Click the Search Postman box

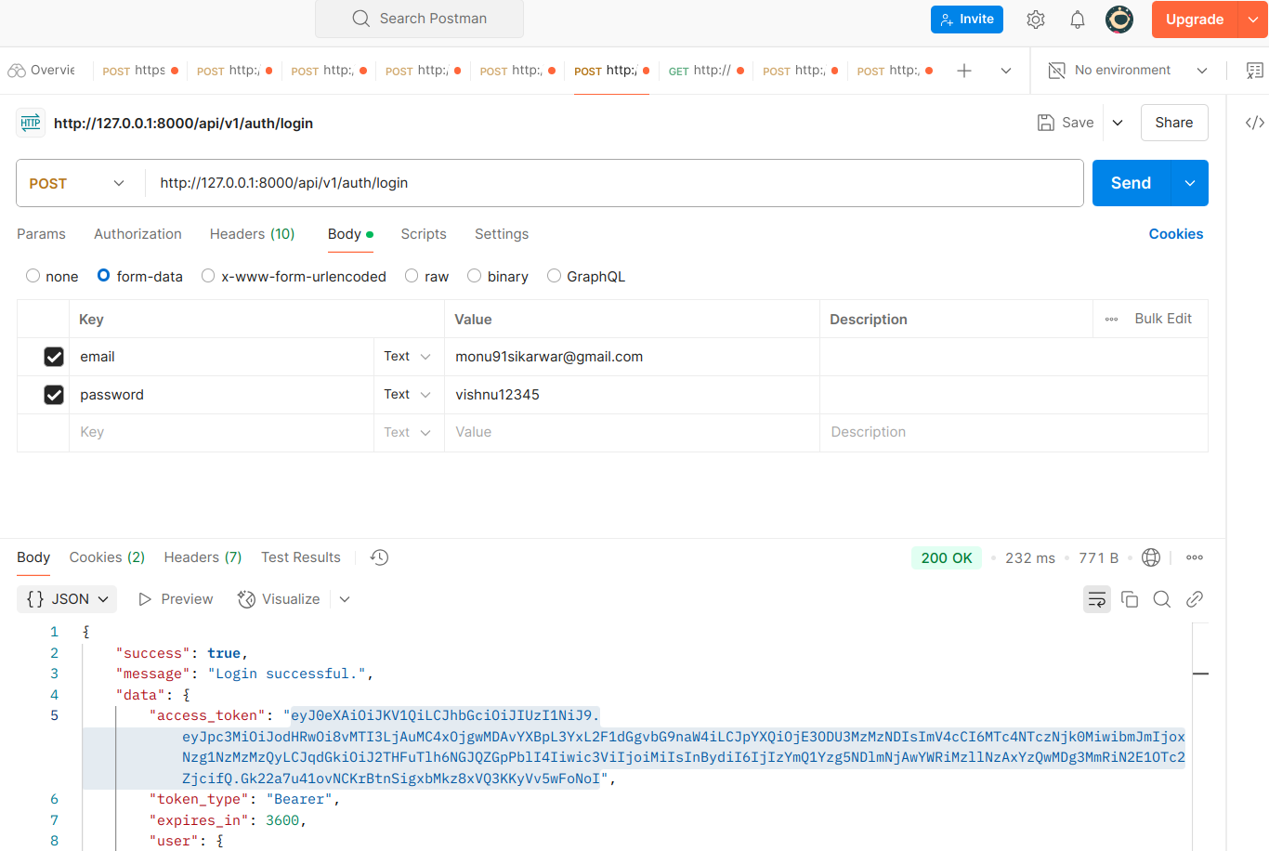pyautogui.click(x=419, y=19)
